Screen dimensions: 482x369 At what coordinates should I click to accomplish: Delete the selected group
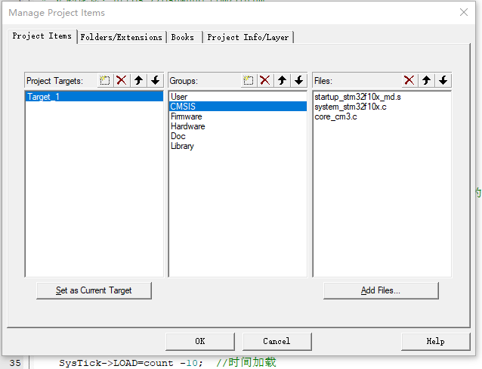(265, 81)
